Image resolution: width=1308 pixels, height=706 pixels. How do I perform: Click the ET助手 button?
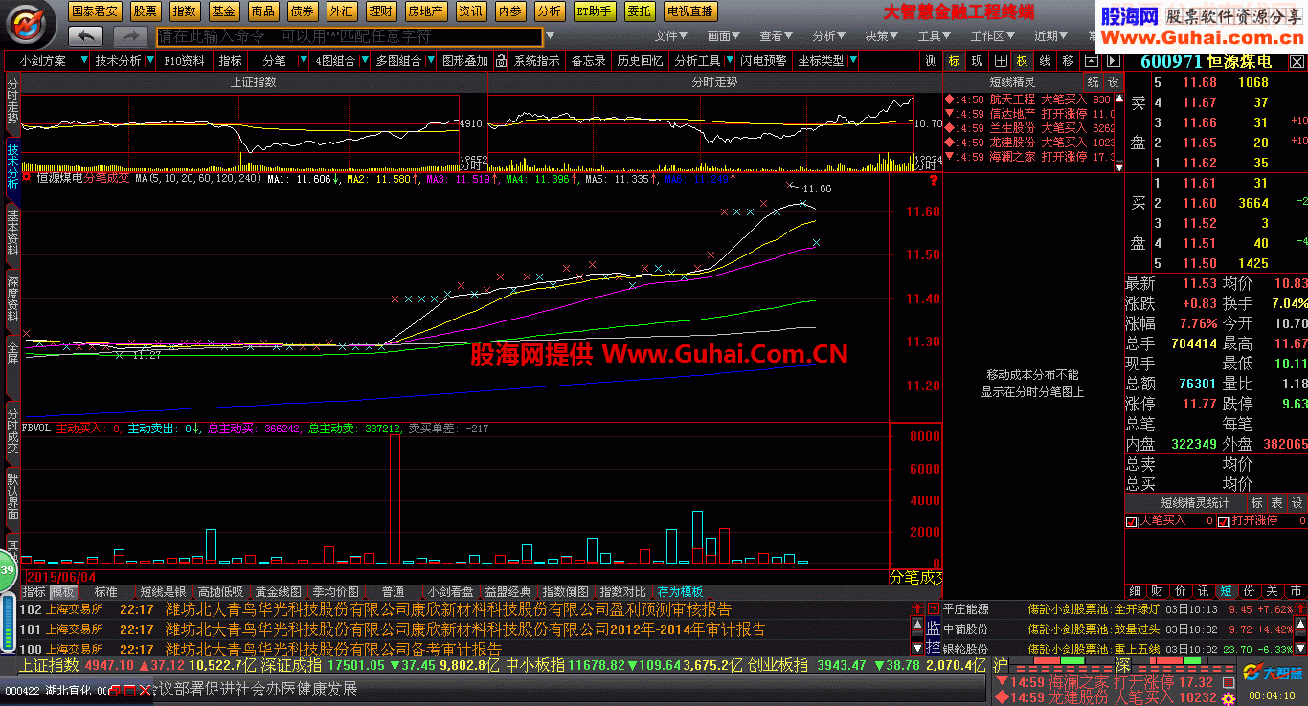[x=594, y=11]
